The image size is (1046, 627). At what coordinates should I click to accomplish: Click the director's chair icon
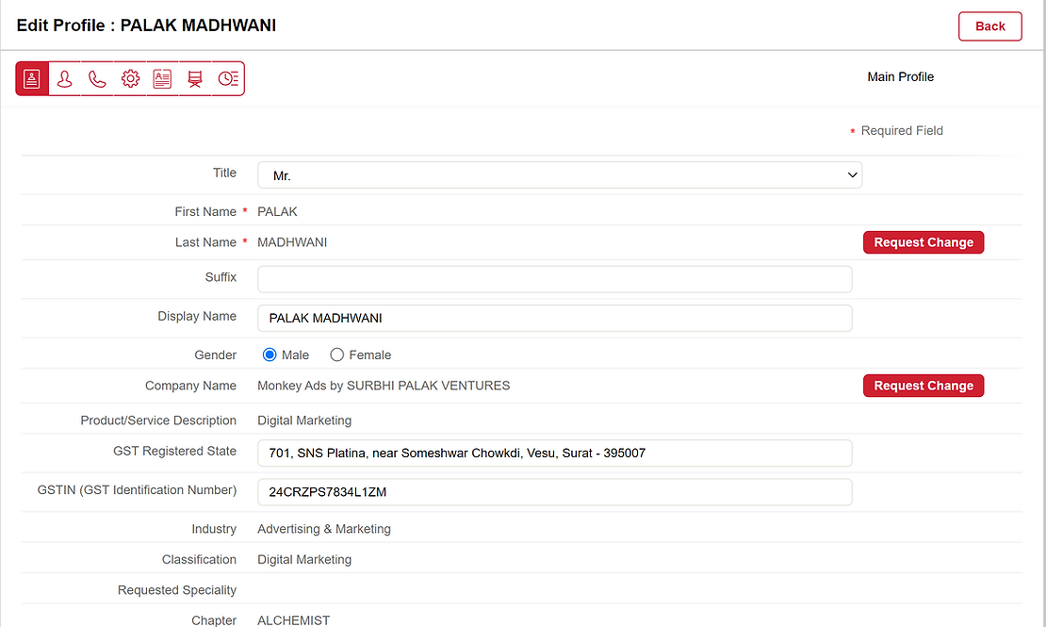pos(195,79)
